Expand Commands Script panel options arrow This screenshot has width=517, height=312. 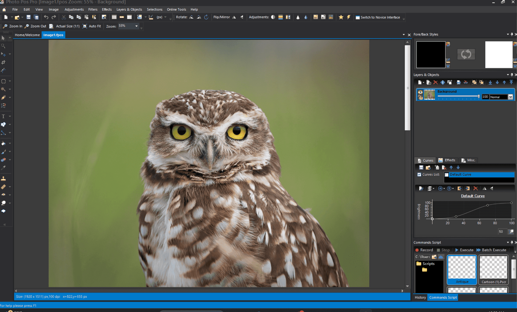508,242
